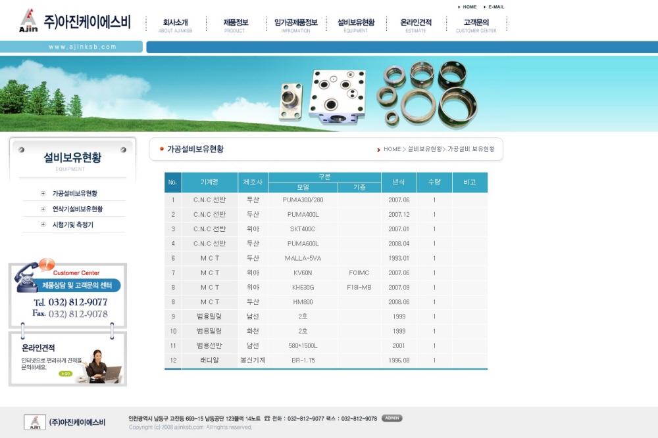Image resolution: width=658 pixels, height=438 pixels.
Task: Open the 제품정보 menu
Action: (235, 25)
